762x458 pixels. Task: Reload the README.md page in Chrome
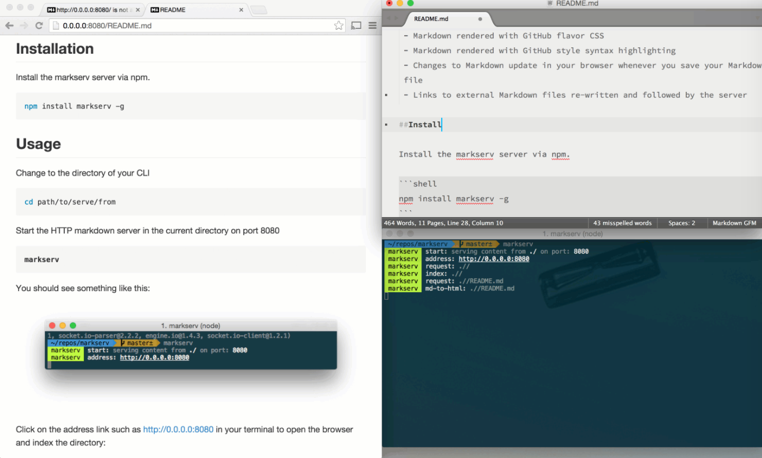[39, 25]
